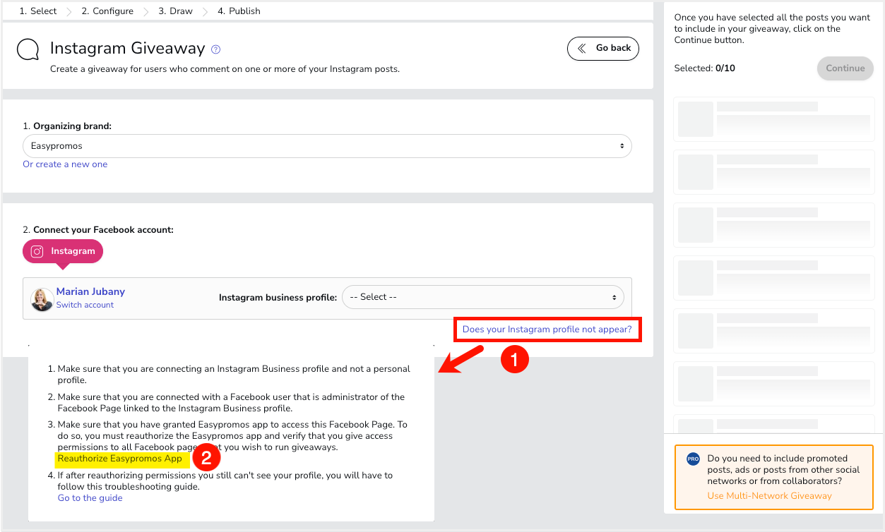
Task: Click the 'Instagram business profile:' label
Action: click(x=278, y=297)
